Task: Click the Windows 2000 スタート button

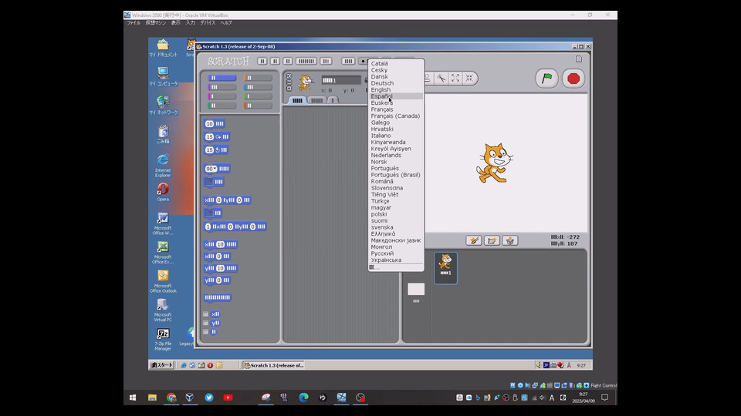Action: coord(161,365)
